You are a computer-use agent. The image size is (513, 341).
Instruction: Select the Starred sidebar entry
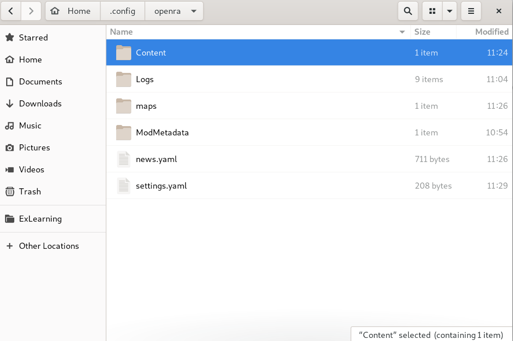coord(34,37)
